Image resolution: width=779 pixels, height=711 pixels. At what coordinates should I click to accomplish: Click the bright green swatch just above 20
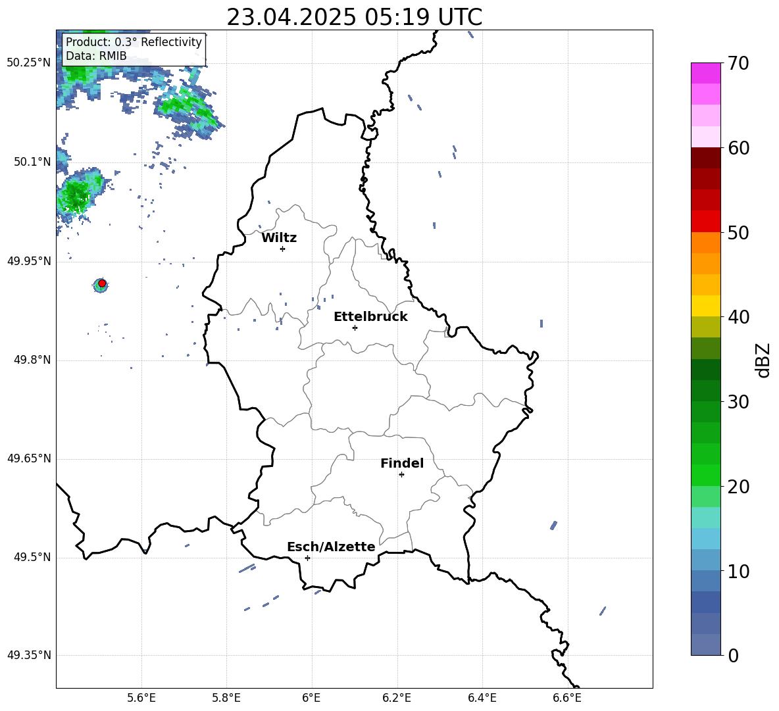pyautogui.click(x=705, y=475)
